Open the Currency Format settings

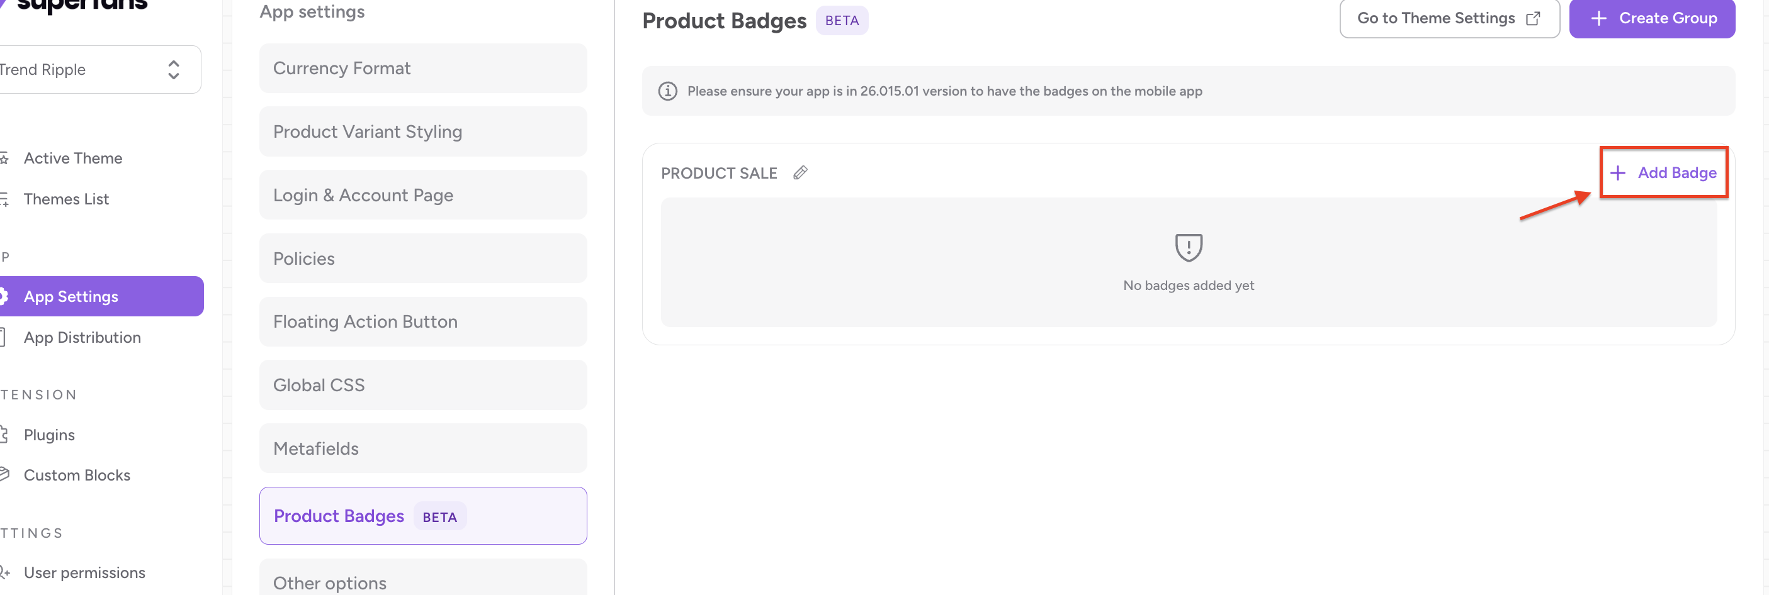tap(422, 69)
